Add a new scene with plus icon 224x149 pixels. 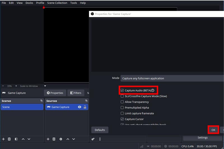(3, 139)
